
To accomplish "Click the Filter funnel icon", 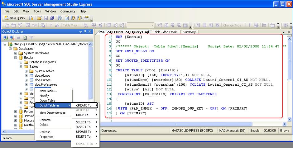I will click(x=31, y=38).
